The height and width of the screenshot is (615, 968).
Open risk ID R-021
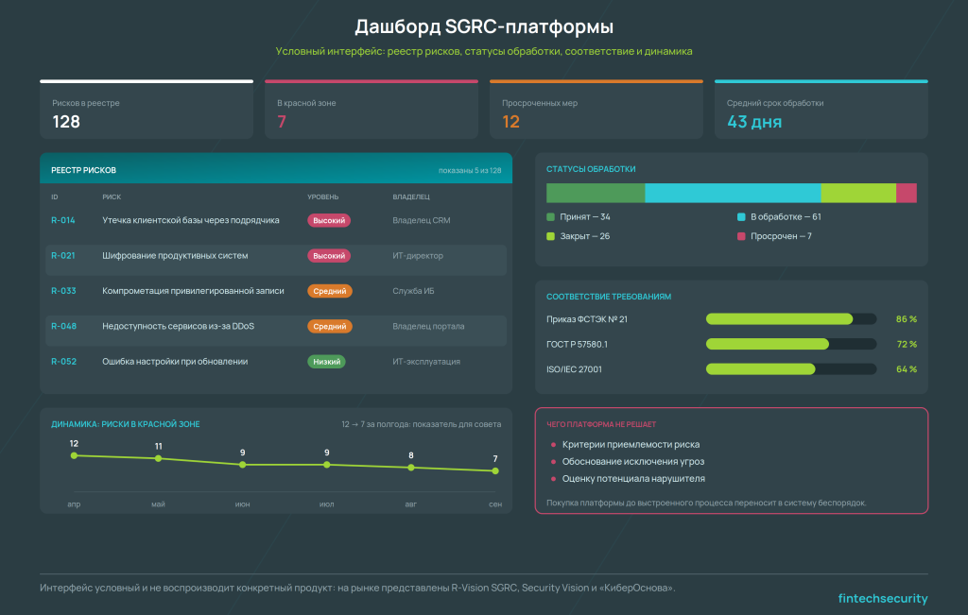pos(63,255)
